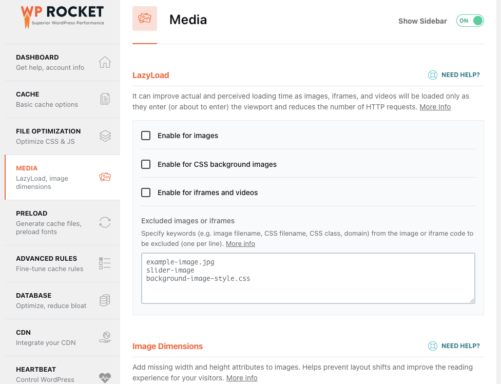Click the Enable for iframes and videos label
Screen dimensions: 501x384
tap(208, 193)
